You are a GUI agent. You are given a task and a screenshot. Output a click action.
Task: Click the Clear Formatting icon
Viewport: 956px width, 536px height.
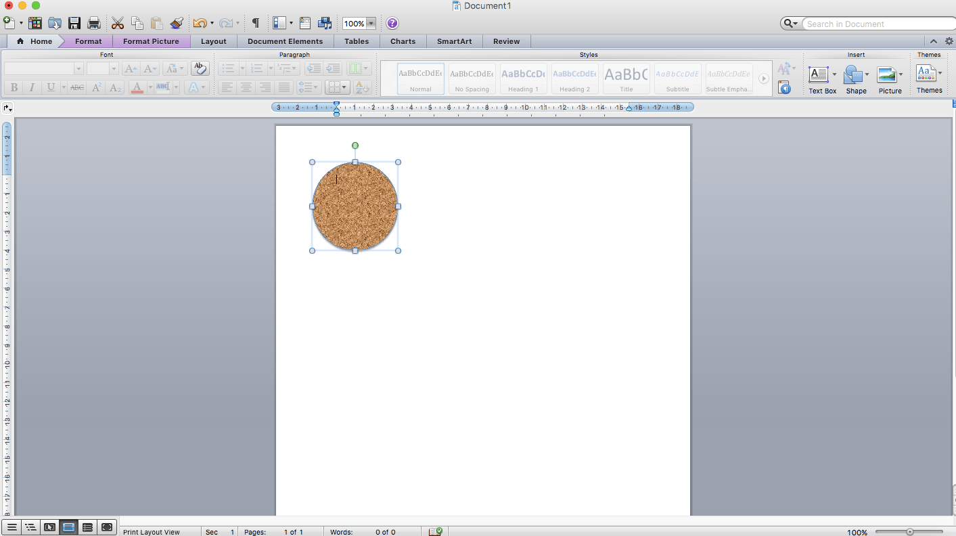pyautogui.click(x=200, y=68)
